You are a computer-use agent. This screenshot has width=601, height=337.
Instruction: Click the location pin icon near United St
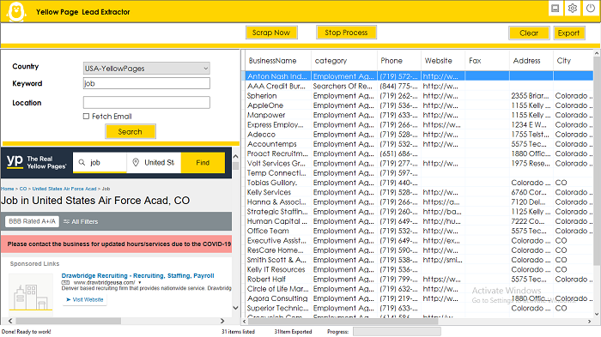pos(136,162)
